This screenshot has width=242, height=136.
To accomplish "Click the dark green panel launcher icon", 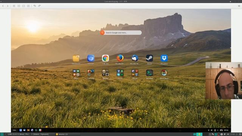I will pyautogui.click(x=36, y=130).
